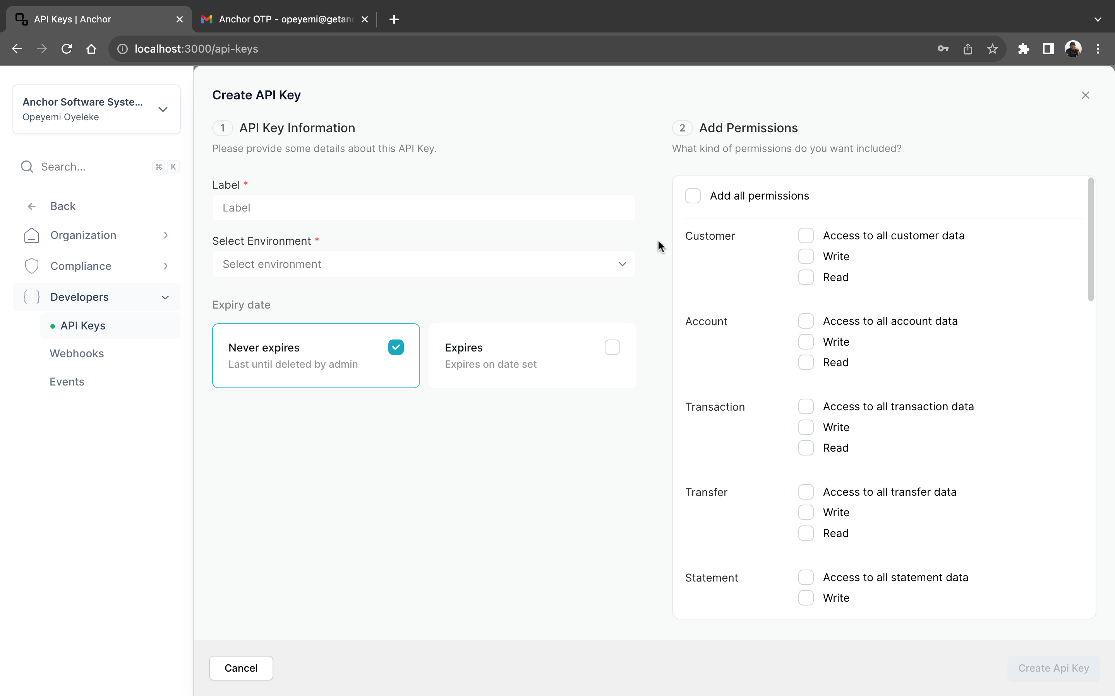
Task: Click the search magnifier icon in sidebar
Action: click(27, 167)
